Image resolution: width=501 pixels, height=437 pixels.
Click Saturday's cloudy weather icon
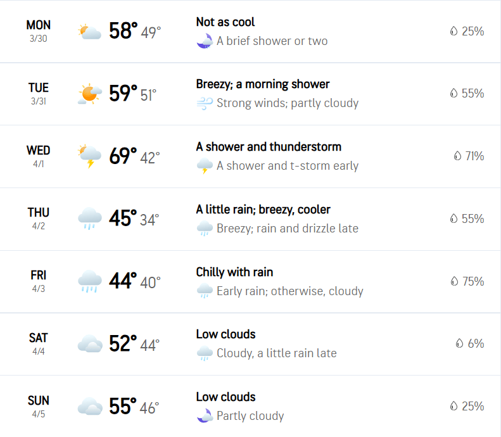tap(90, 343)
